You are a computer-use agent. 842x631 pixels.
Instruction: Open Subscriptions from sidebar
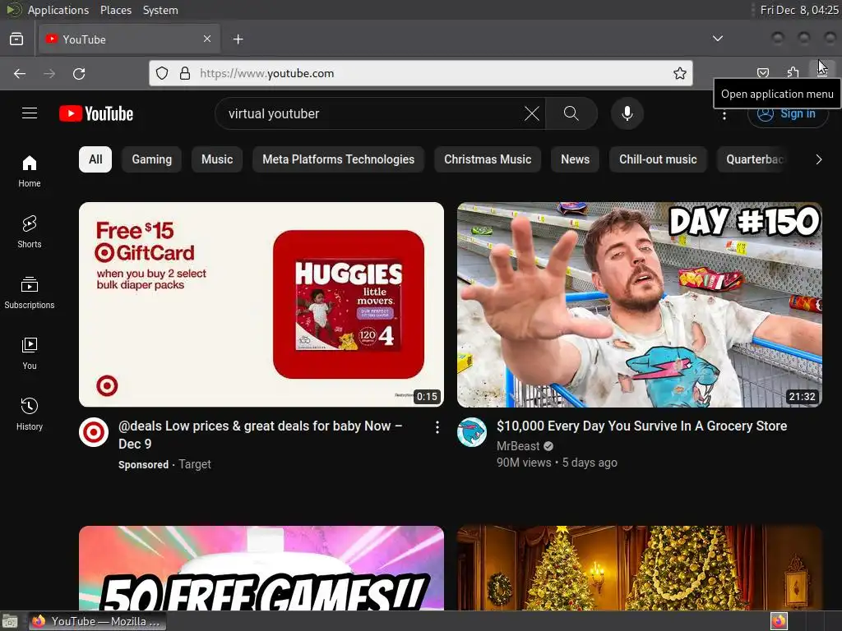30,292
